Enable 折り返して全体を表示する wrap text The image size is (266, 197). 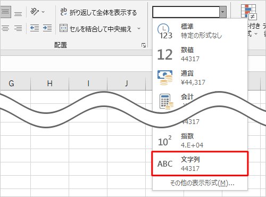pyautogui.click(x=98, y=12)
